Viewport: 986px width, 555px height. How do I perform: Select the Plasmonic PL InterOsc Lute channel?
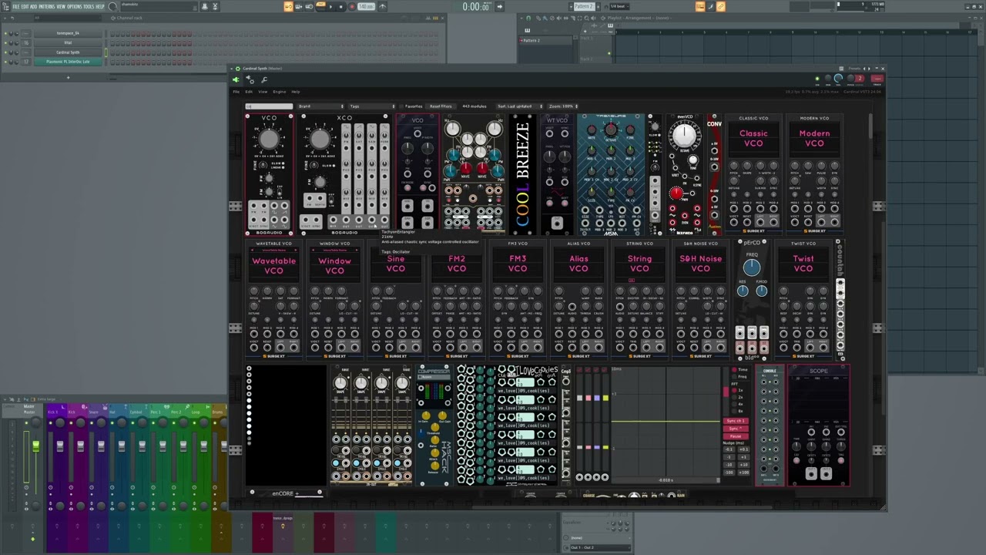(68, 62)
